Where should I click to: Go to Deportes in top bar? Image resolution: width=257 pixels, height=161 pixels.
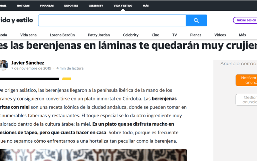[71, 6]
